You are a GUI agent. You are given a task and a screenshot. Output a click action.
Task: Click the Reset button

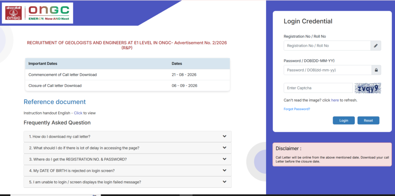click(368, 120)
